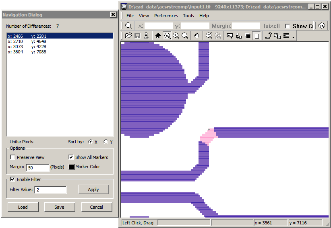Viewport: 331px width, 228px height.
Task: Click the pink difference marker in canvas
Action: pos(209,136)
